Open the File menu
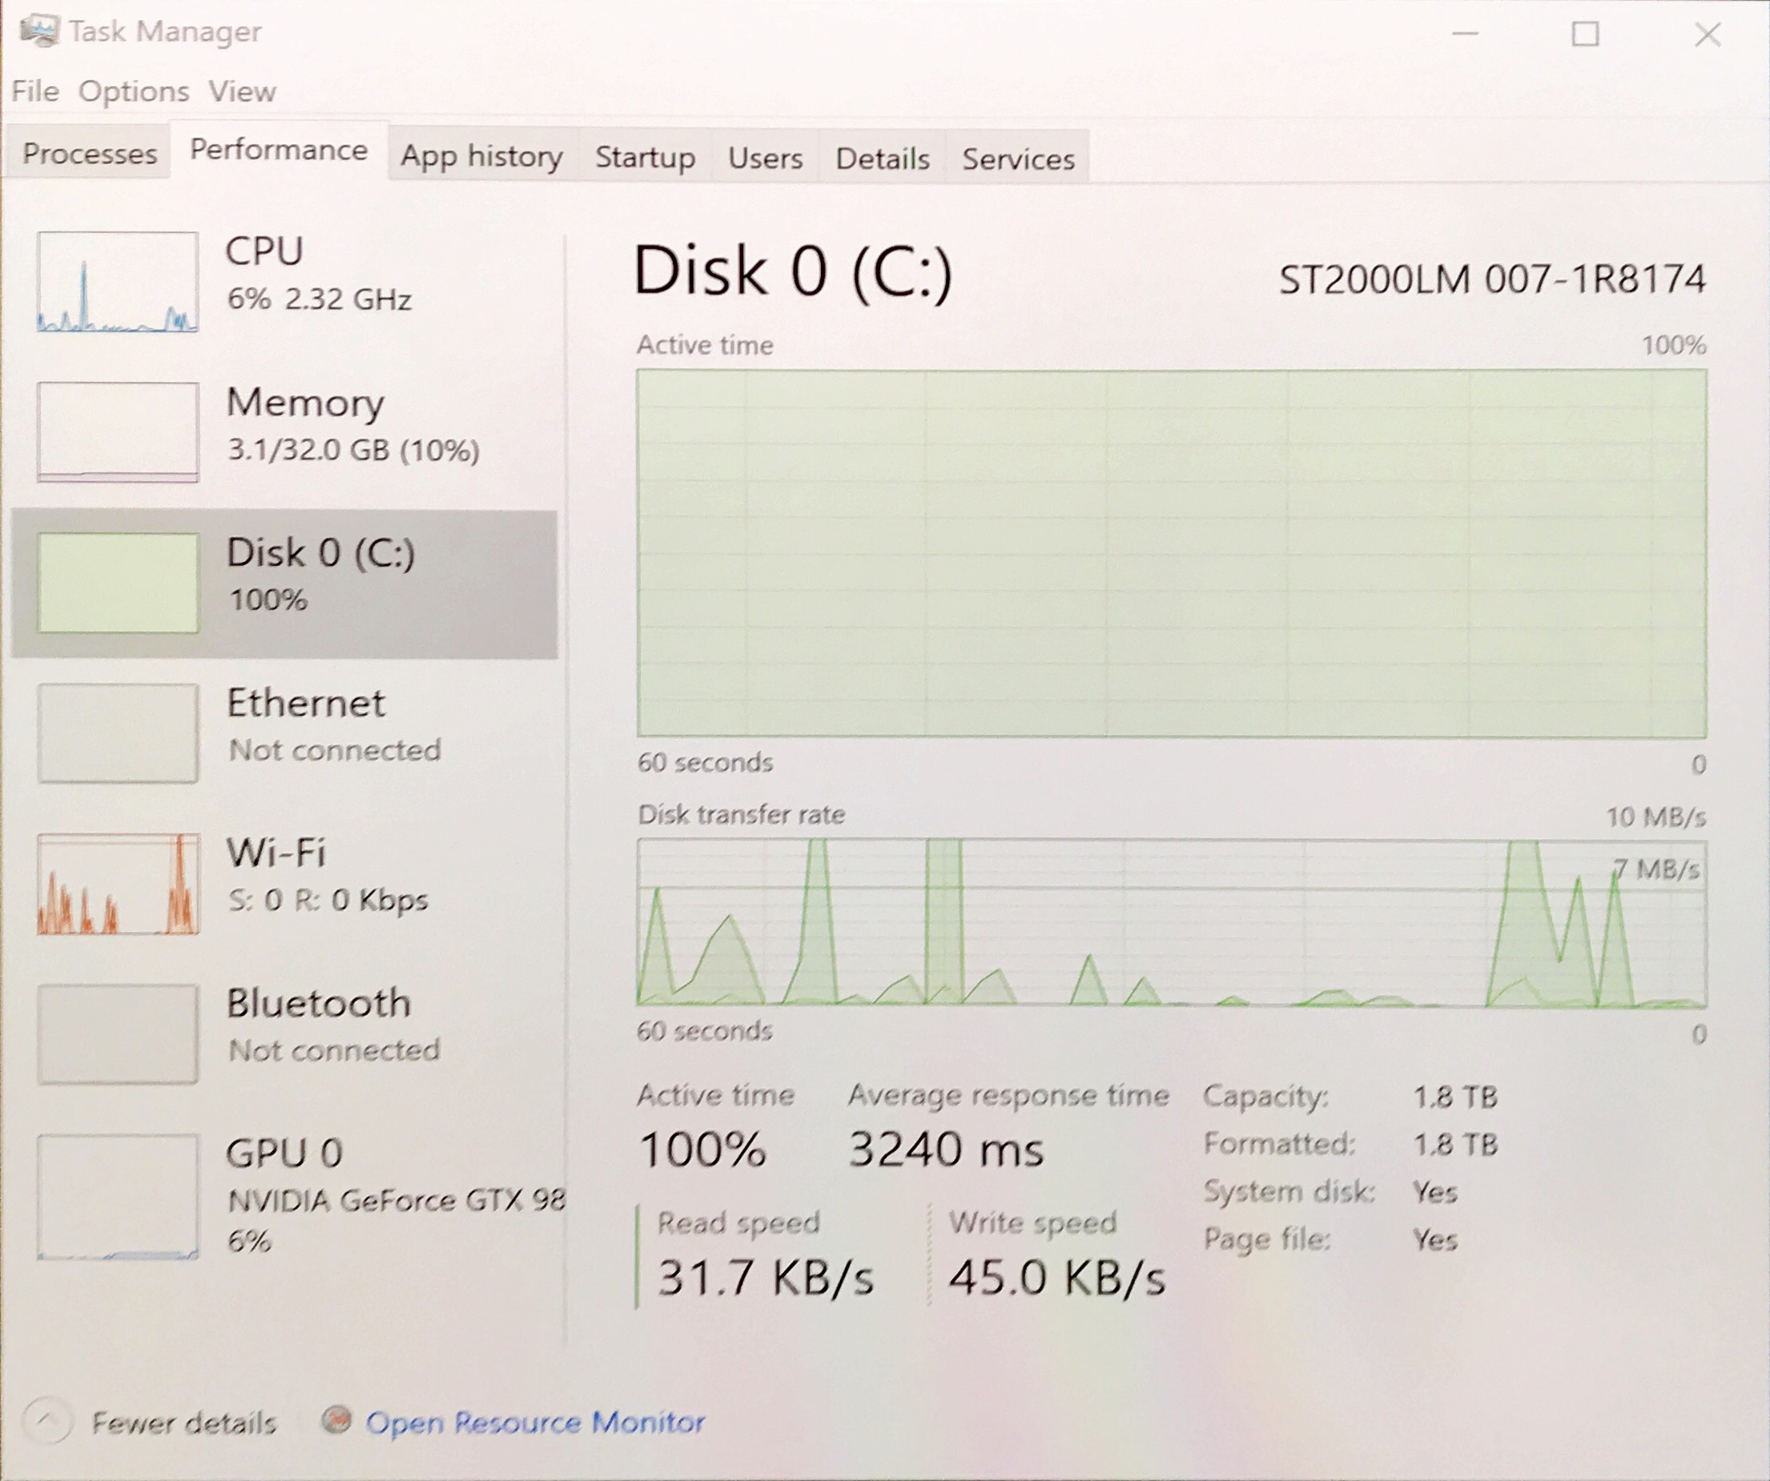Viewport: 1770px width, 1481px height. coord(35,91)
